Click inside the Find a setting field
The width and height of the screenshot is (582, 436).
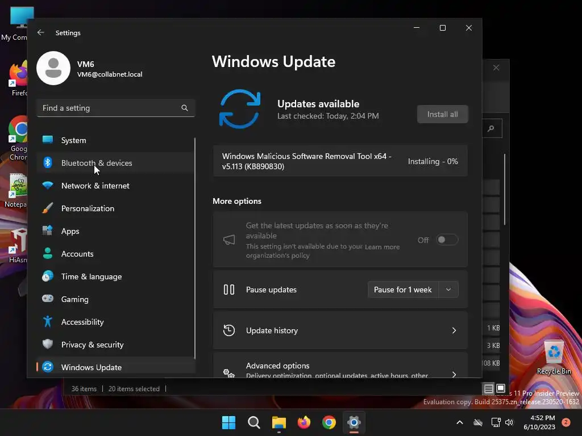pos(115,108)
